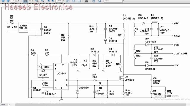This screenshot has width=190, height=106.
Task: Click the R2 56k 2W label
Action: tap(63, 37)
